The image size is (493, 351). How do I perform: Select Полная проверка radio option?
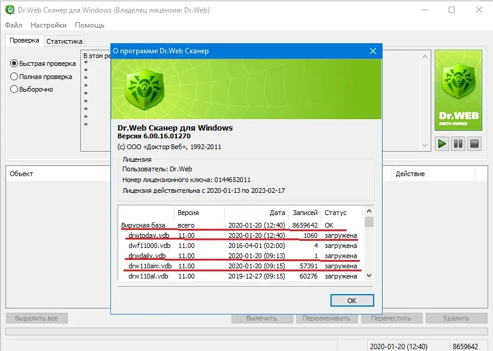pos(41,77)
